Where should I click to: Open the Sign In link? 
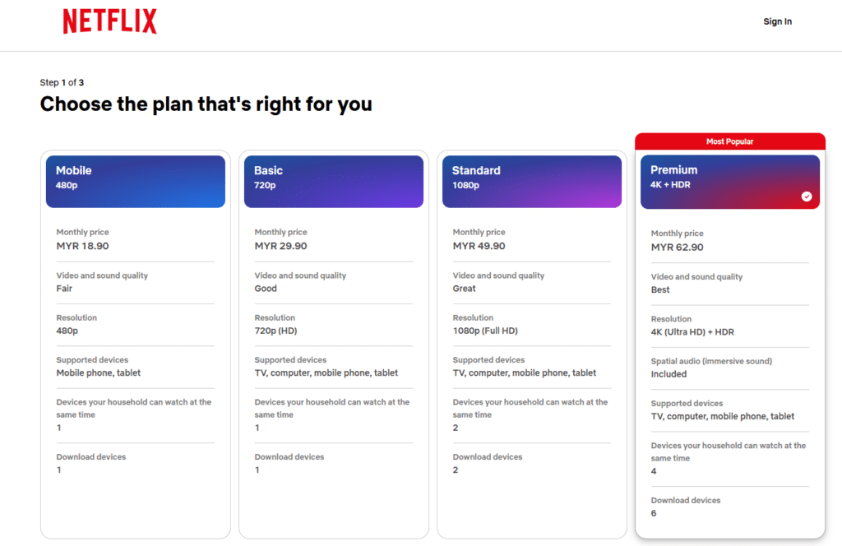pyautogui.click(x=777, y=21)
